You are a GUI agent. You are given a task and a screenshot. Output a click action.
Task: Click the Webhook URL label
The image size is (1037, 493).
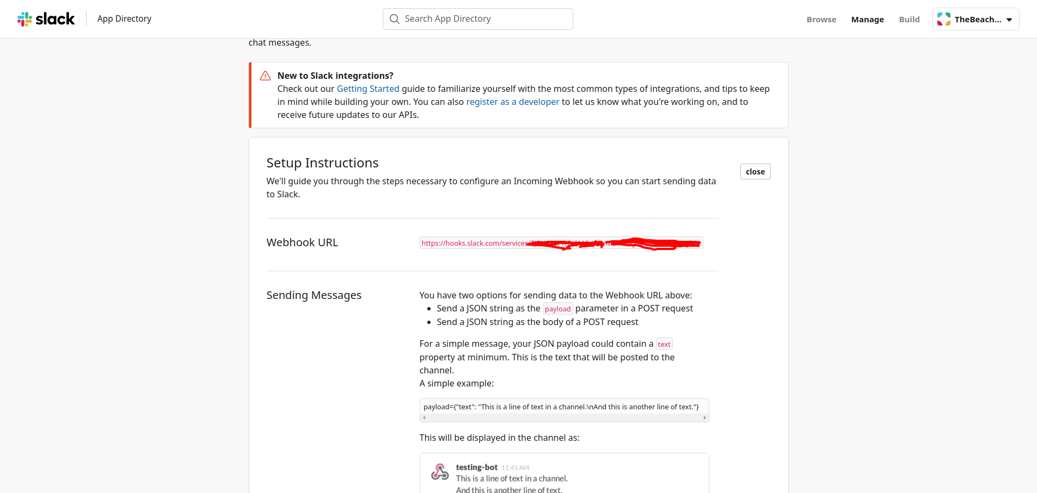[x=302, y=242]
